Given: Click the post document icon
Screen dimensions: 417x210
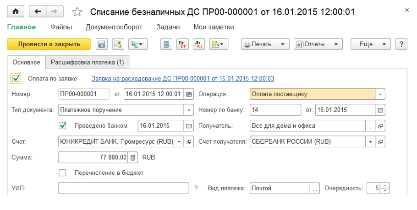Looking at the screenshot, I should coord(118,44).
